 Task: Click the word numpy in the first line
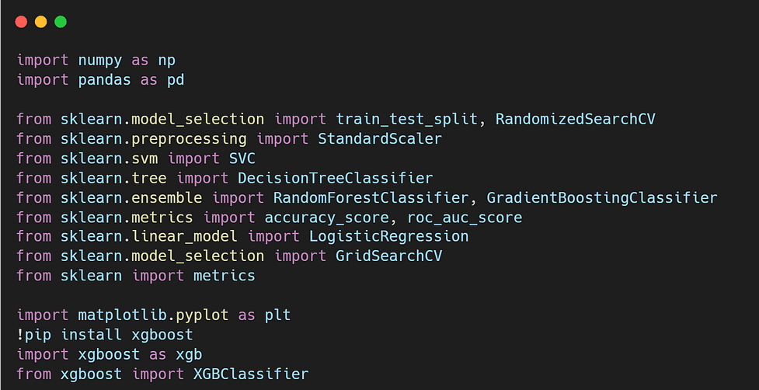pyautogui.click(x=100, y=61)
